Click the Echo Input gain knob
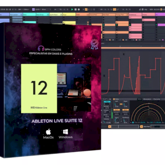Viewport: 165px width, 165px height. 116,120
